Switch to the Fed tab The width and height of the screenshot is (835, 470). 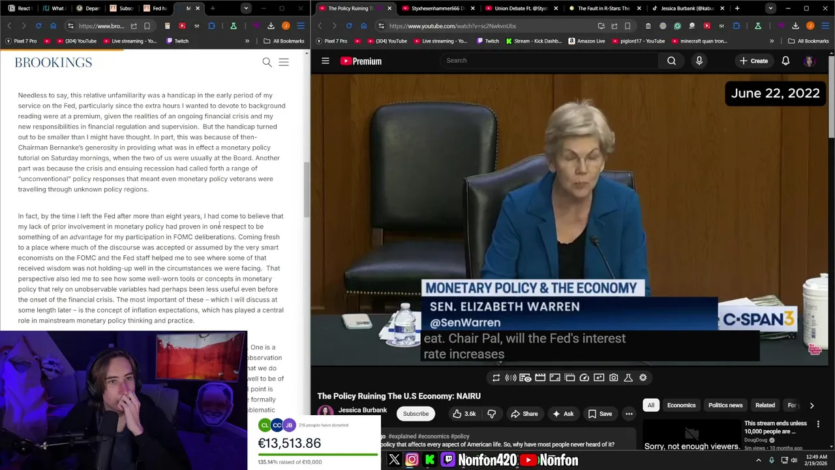pyautogui.click(x=155, y=8)
